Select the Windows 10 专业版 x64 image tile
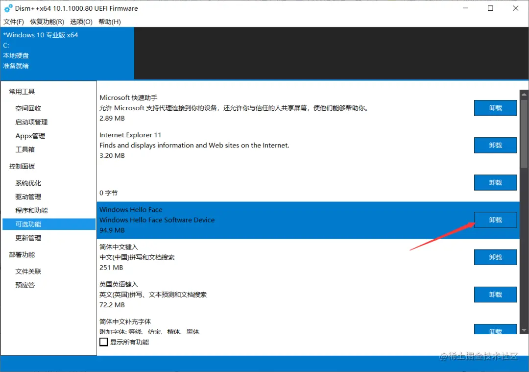The width and height of the screenshot is (529, 372). point(67,53)
